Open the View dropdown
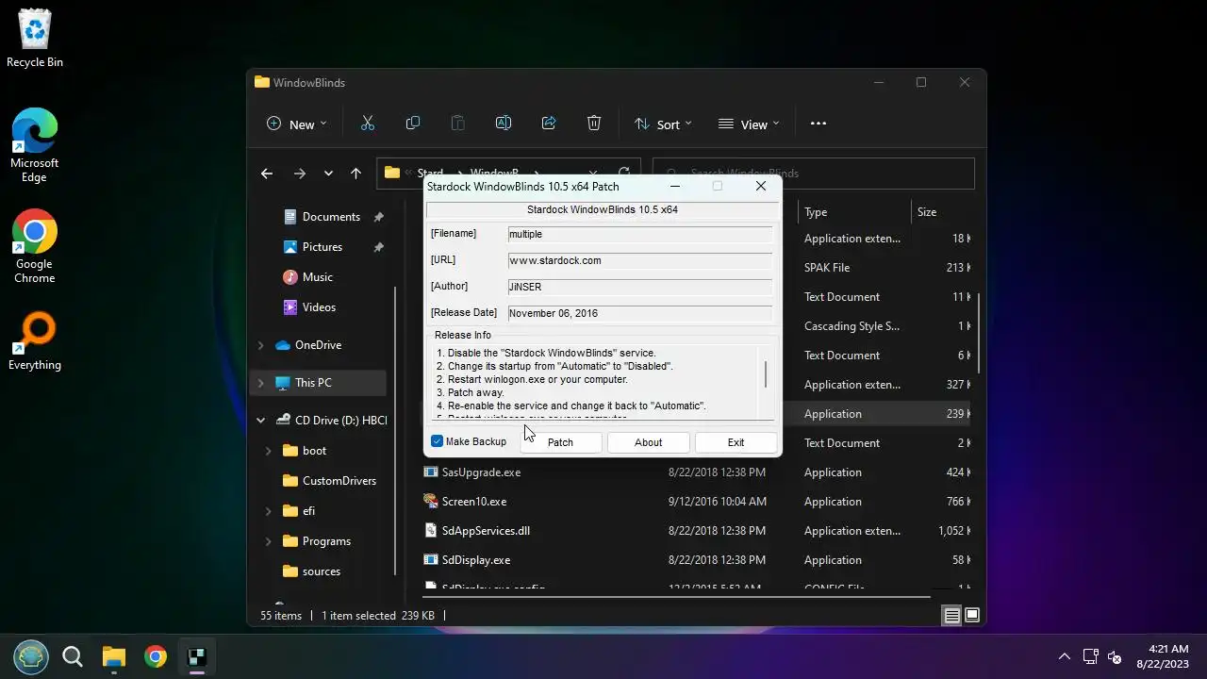This screenshot has height=679, width=1207. 749,124
